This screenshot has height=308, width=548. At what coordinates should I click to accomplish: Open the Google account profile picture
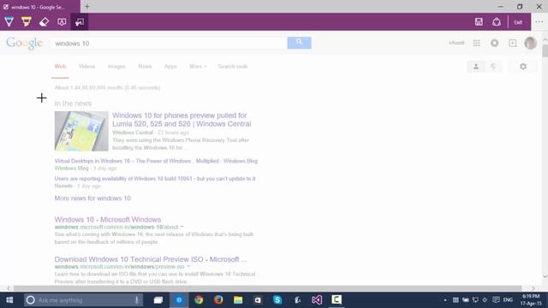click(x=531, y=43)
